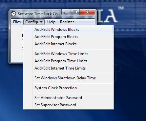Select the upper partially hidden radio button

[22, 41]
